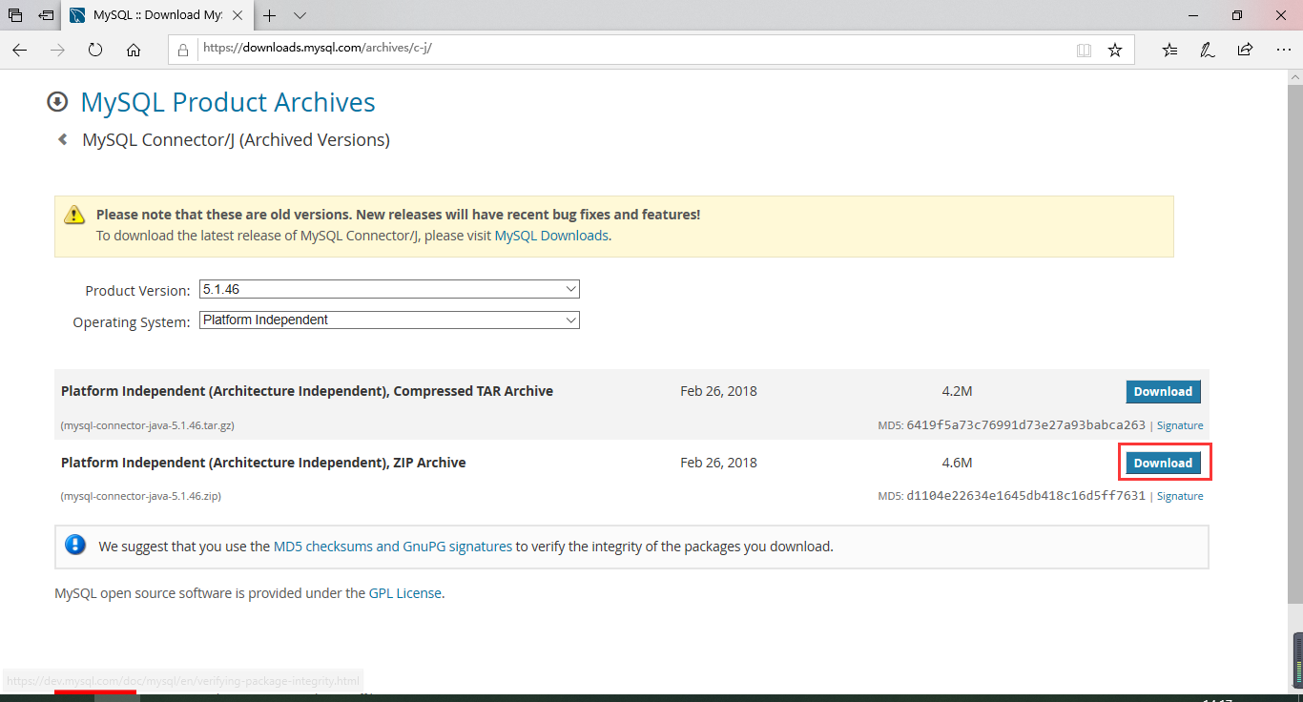Click the MySQL Product Archives heading
The image size is (1303, 702).
pyautogui.click(x=228, y=102)
